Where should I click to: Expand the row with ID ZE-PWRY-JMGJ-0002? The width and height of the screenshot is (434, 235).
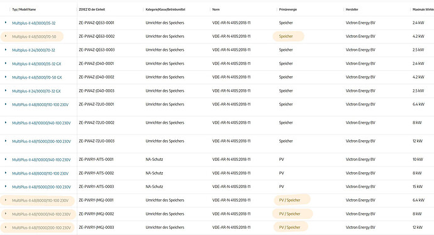6,214
